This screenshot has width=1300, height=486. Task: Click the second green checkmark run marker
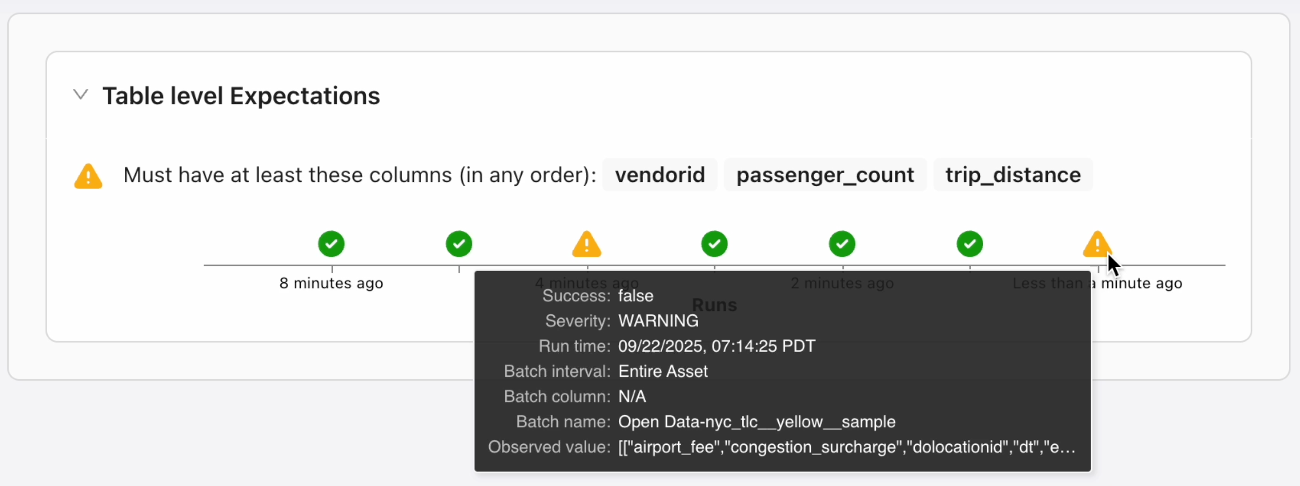point(458,244)
